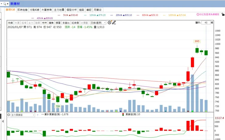Toggle the 布林 band button
This screenshot has width=225, height=140.
[44, 23]
